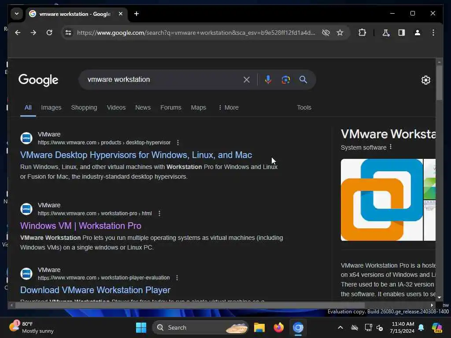The width and height of the screenshot is (451, 338).
Task: Switch to Shopping results
Action: 84,107
